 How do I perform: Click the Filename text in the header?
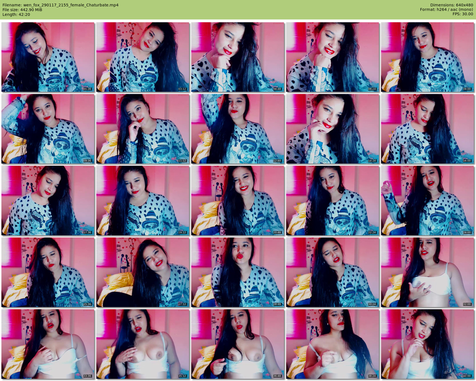[60, 5]
